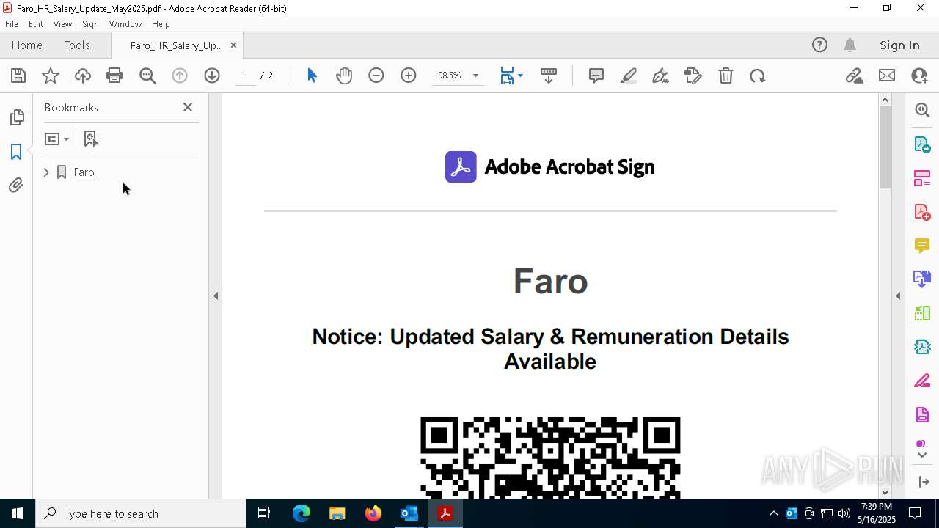Open Microsoft Edge from the taskbar

point(302,513)
